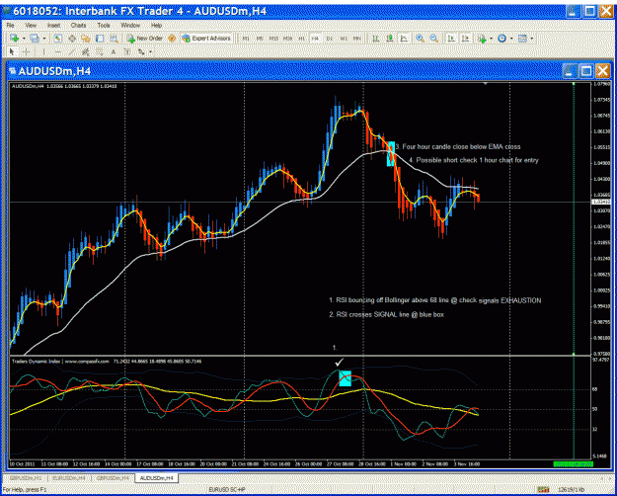Open the Data Window icon

(72, 39)
